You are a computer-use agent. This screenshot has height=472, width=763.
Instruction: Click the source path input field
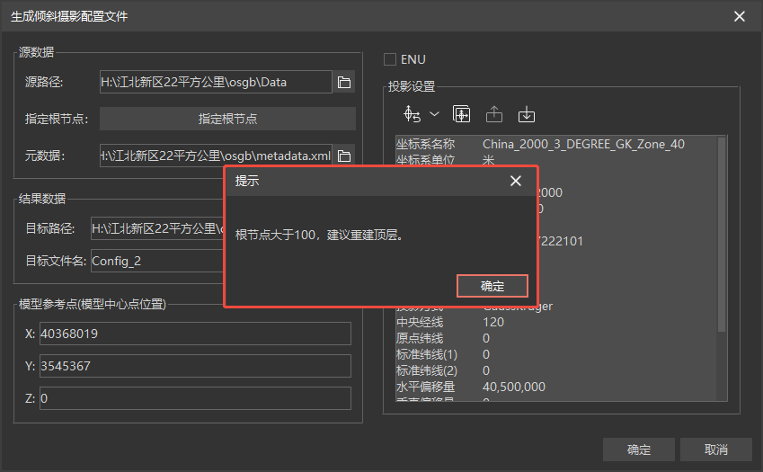pyautogui.click(x=216, y=83)
